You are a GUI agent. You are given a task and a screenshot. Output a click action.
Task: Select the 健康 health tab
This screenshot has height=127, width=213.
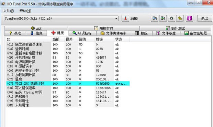click(x=58, y=33)
